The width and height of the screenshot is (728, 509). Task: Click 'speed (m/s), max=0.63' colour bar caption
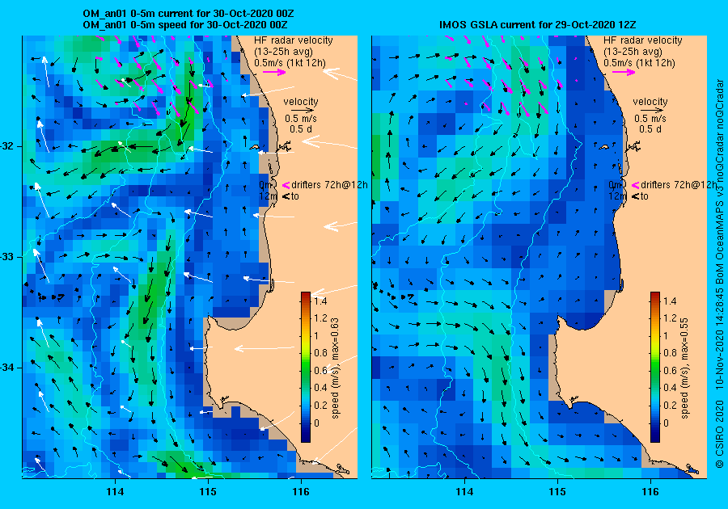335,368
